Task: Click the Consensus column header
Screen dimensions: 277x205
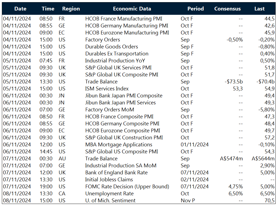Action: [x=227, y=9]
